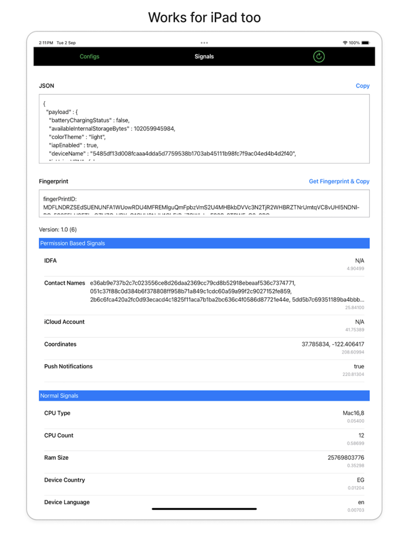Tap the home indicator bar at the bottom

coord(204,509)
